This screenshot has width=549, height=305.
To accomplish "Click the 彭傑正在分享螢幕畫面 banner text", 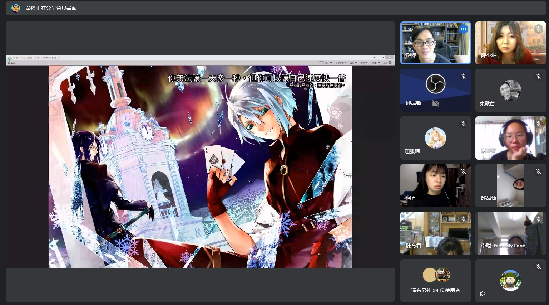I will pyautogui.click(x=51, y=8).
